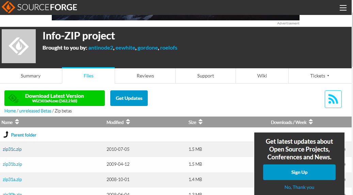Click the Downloads / Week header label
353x195 pixels.
(289, 122)
